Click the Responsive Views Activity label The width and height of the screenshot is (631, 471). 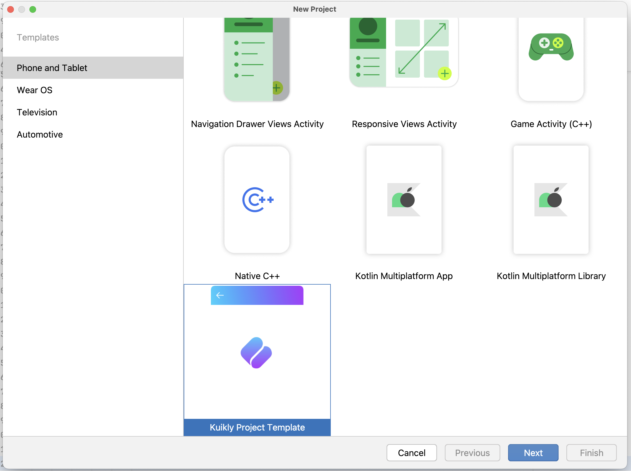[404, 124]
